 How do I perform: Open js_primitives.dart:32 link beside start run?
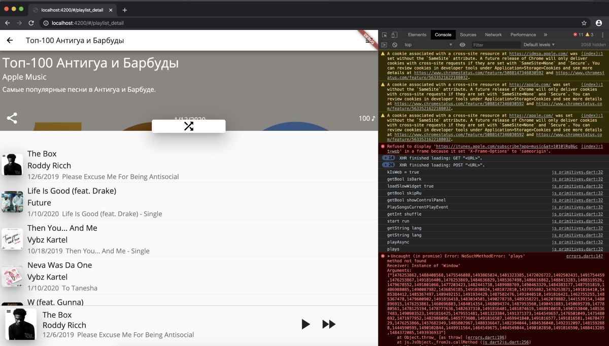[x=577, y=221]
